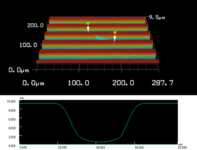Click the 20.000 value on profile X-axis
This screenshot has width=197, height=150.
(62, 148)
